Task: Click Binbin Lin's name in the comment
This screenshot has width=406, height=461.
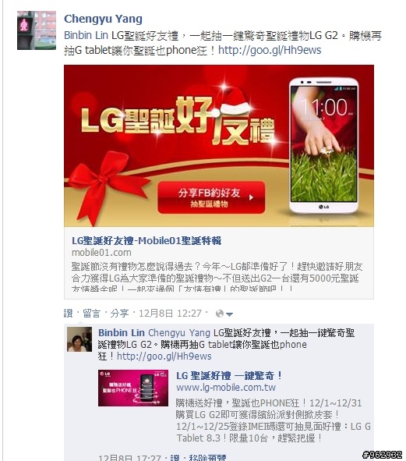Action: coord(122,333)
